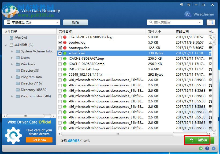Click the 输入关键词 search field
The width and height of the screenshot is (220, 154).
[174, 22]
